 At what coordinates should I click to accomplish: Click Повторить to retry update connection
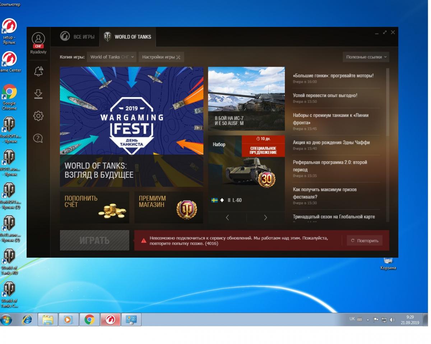click(x=365, y=240)
